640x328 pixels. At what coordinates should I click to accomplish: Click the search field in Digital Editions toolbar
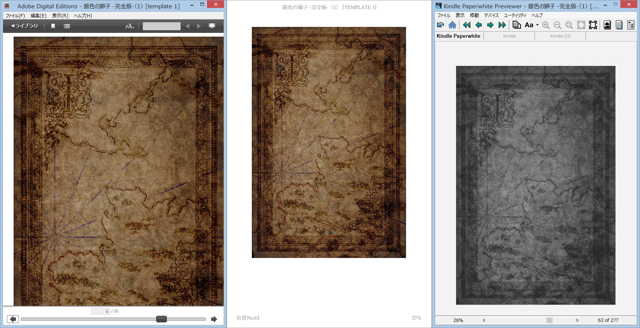coord(162,26)
